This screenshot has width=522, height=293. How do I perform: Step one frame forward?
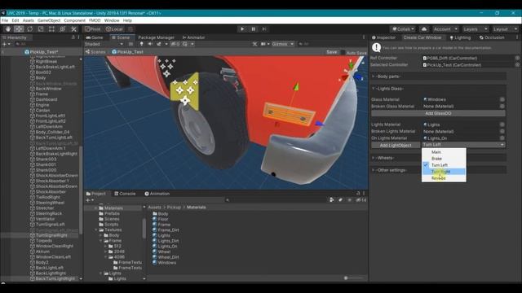(x=264, y=29)
